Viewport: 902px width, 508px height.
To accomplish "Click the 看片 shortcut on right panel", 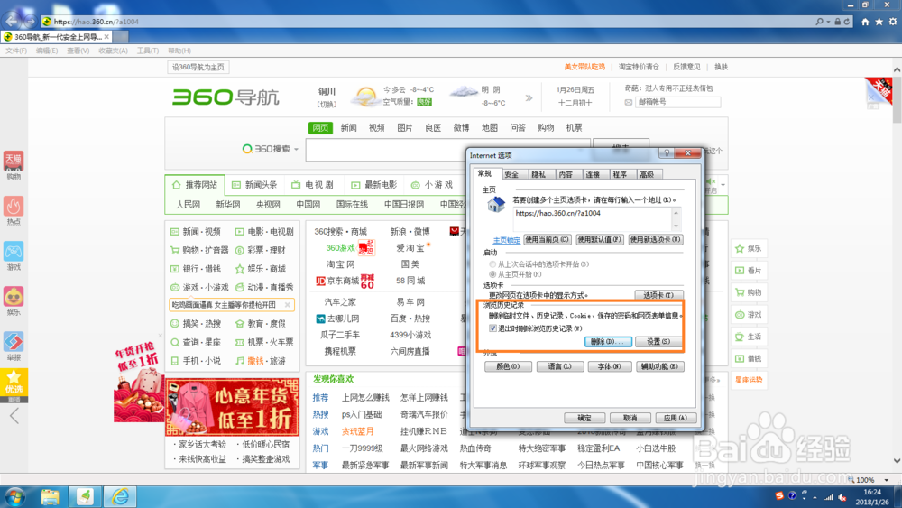I will pyautogui.click(x=749, y=271).
